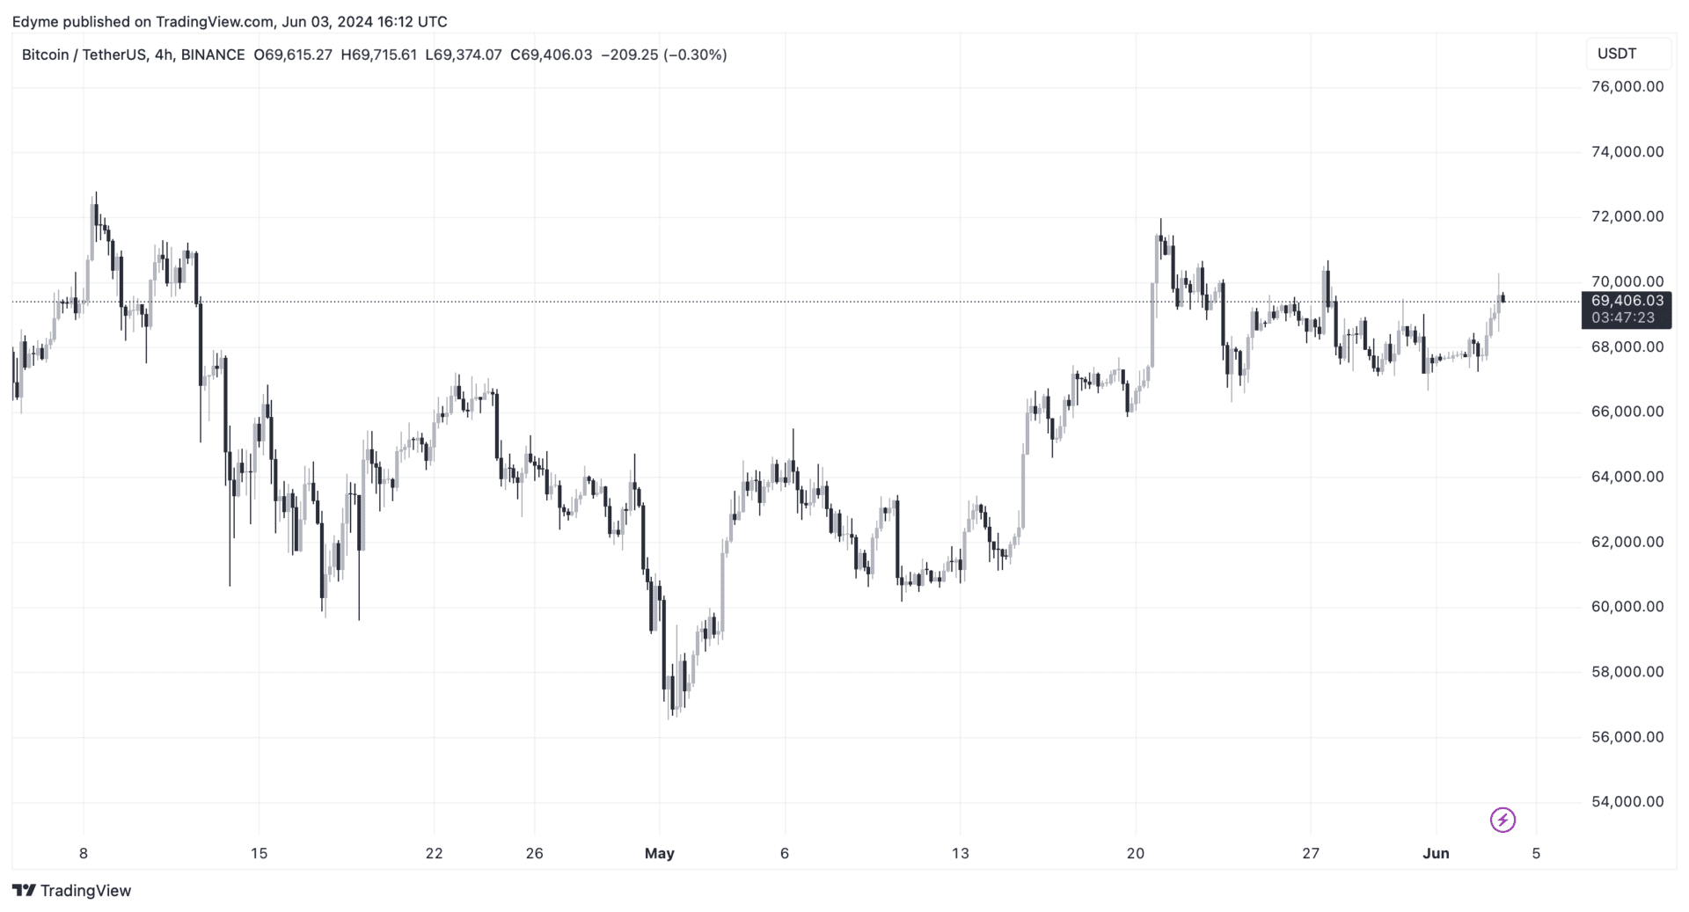Click the open value O69,615.27
The width and height of the screenshot is (1689, 912).
293,55
